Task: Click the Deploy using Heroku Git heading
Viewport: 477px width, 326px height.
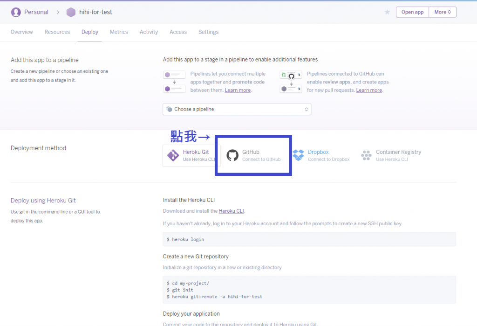Action: [x=43, y=201]
